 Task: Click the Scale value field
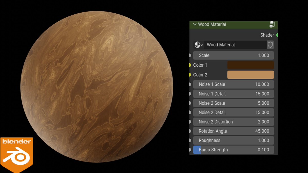coord(233,55)
